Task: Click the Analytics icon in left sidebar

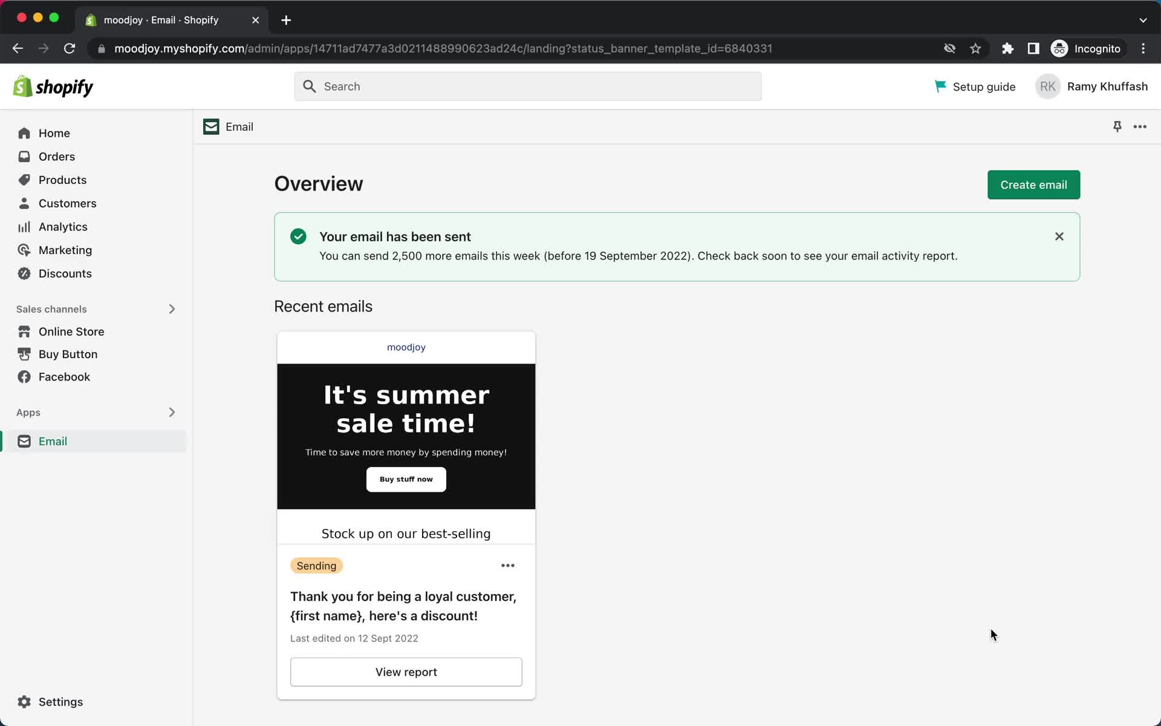Action: [x=24, y=226]
